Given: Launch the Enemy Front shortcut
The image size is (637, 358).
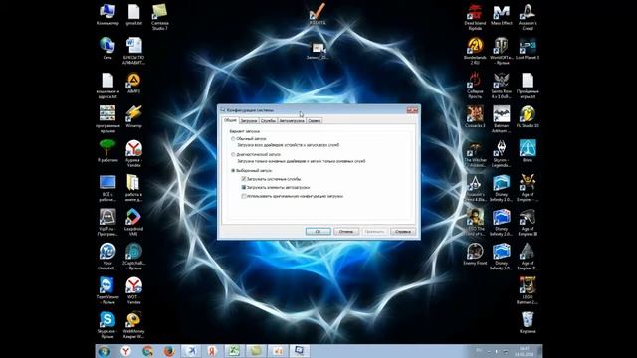Looking at the screenshot, I should pyautogui.click(x=475, y=255).
